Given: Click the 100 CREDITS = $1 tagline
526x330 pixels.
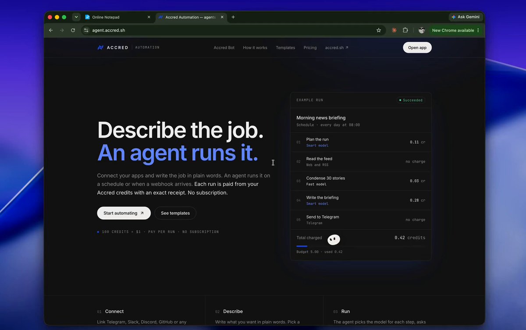Looking at the screenshot, I should [158, 232].
